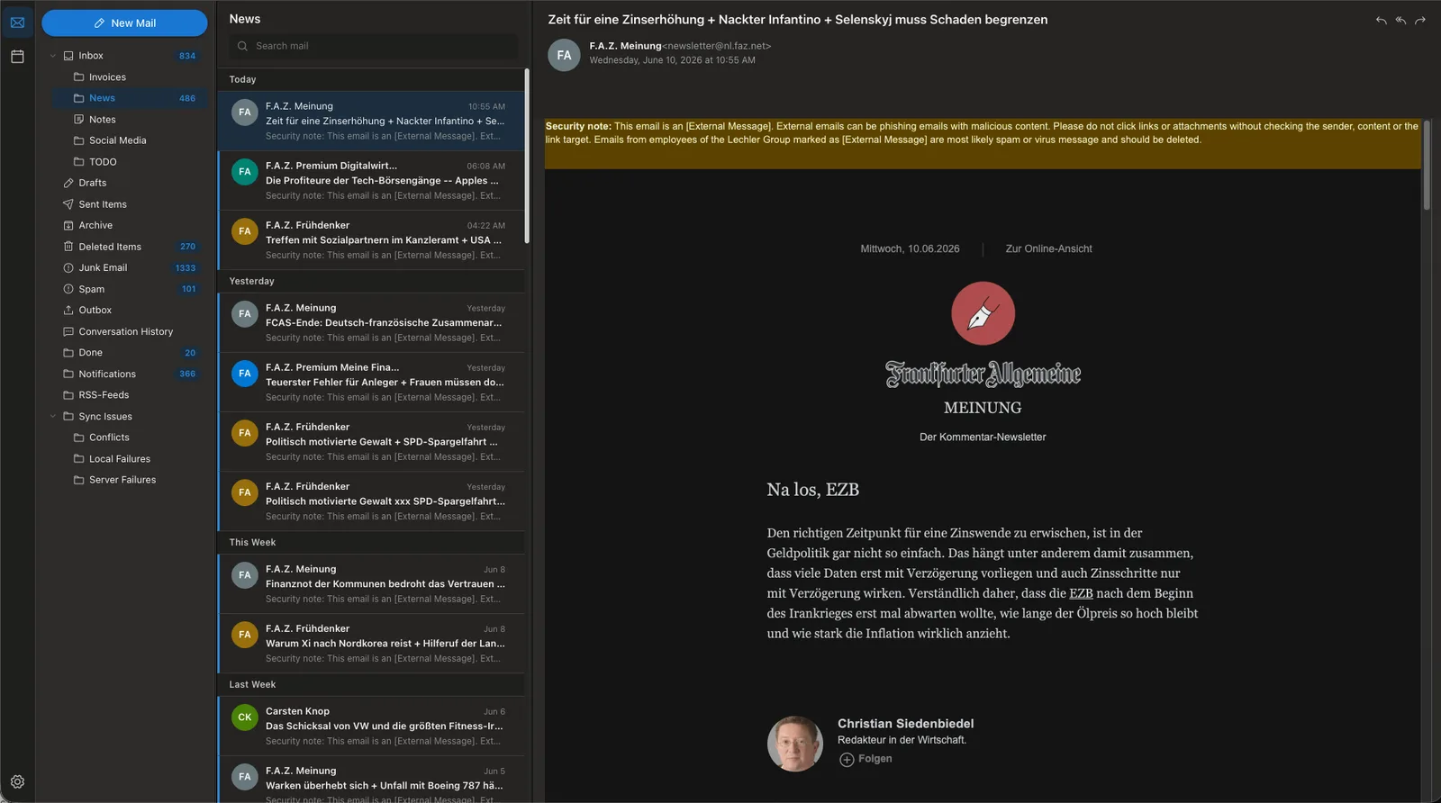Click the CK avatar of Carsten Knop
This screenshot has height=803, width=1441.
point(244,717)
